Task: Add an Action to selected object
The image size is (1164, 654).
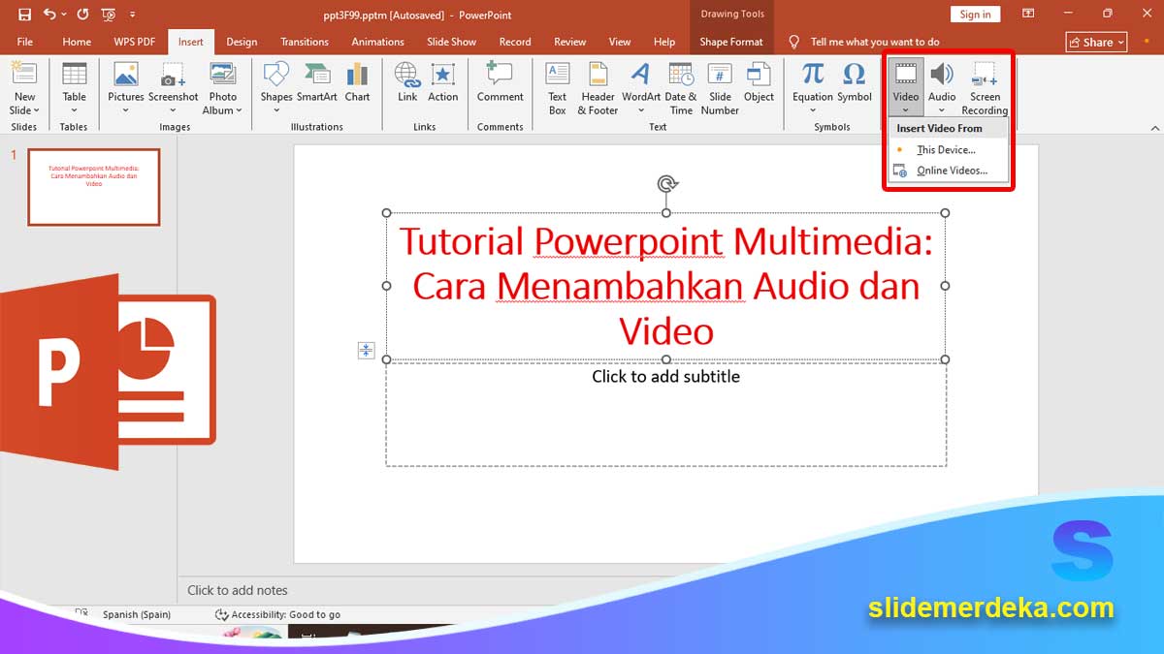Action: point(442,82)
